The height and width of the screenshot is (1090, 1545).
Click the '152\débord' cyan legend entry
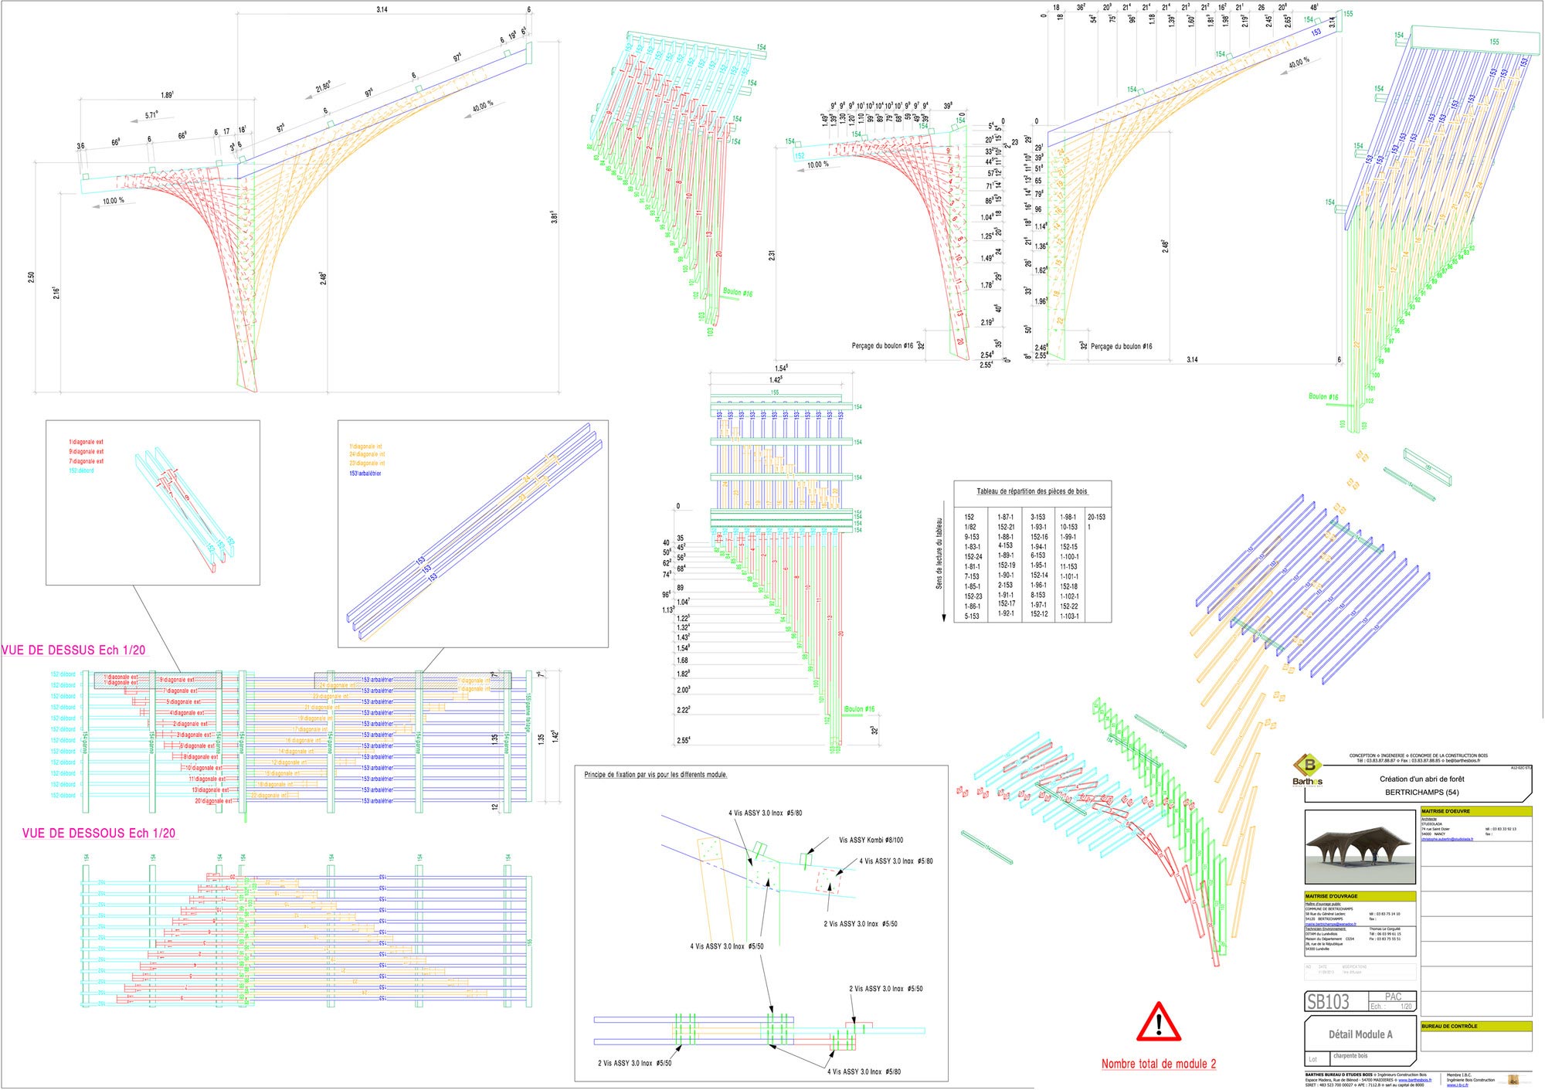tap(81, 470)
